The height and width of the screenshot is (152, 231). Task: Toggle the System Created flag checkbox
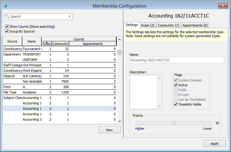click(x=176, y=80)
